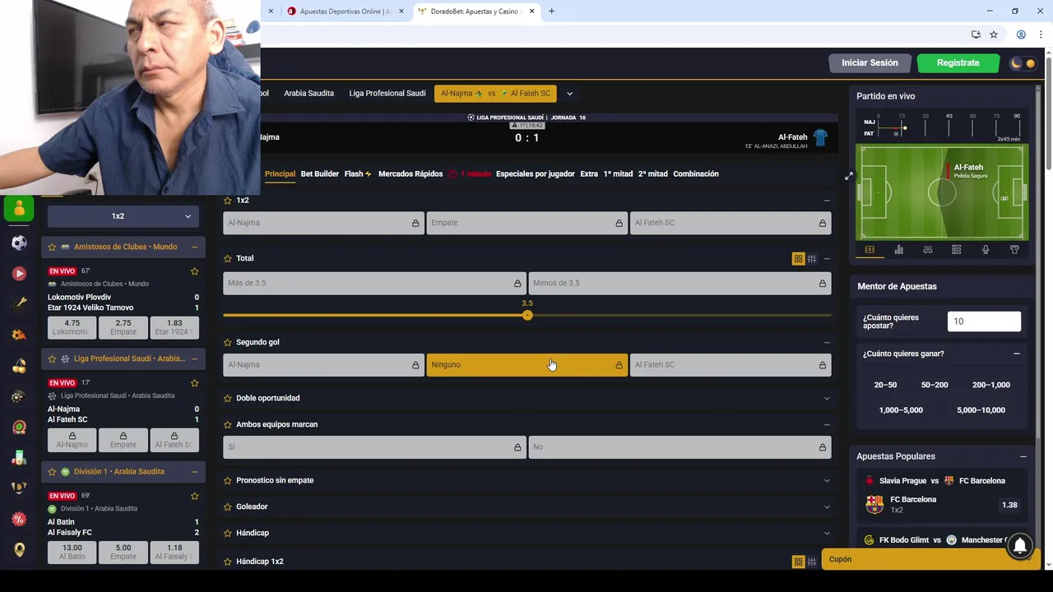Open the Apuestas Deportivas Online browser tab
1053x592 pixels.
point(346,12)
